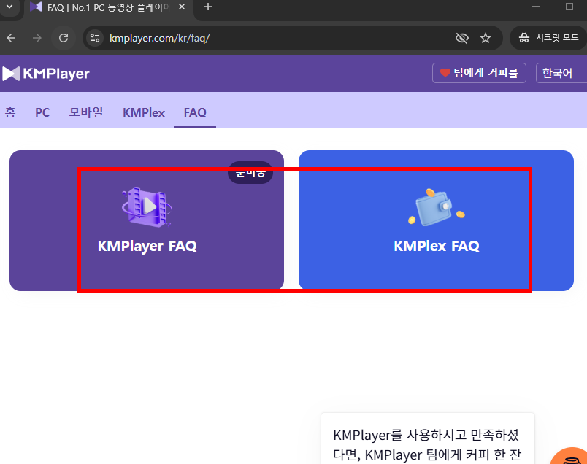Screen dimensions: 587x464
Task: Open the site information icon in address bar
Action: [x=95, y=38]
